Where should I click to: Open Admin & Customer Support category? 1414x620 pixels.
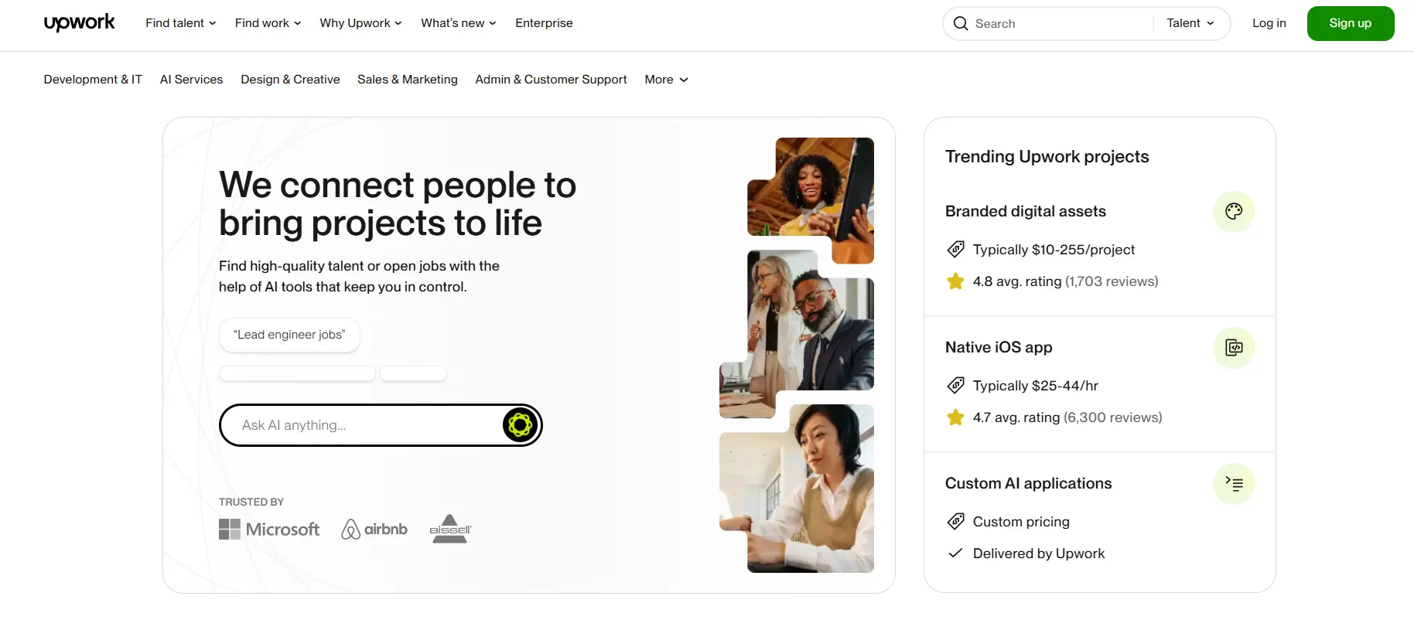(552, 80)
